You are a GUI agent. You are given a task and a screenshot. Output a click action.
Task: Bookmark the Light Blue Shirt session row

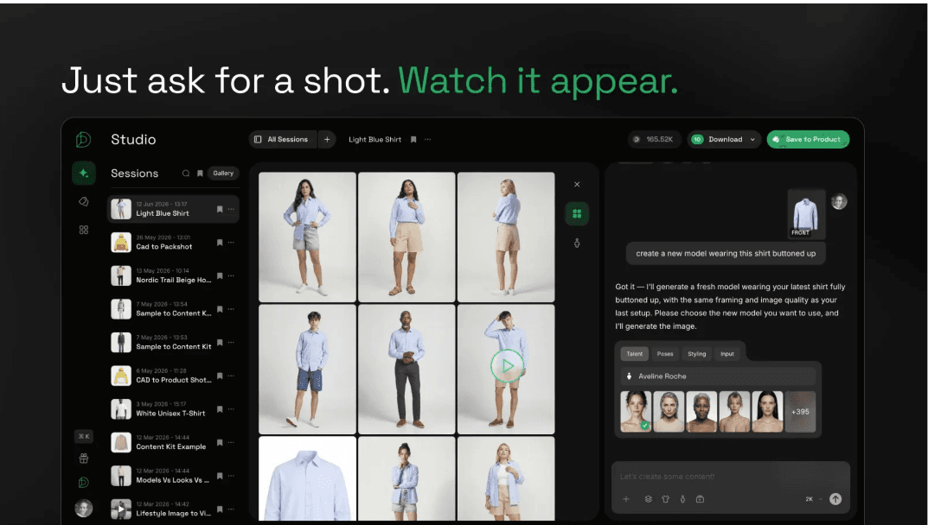(220, 209)
